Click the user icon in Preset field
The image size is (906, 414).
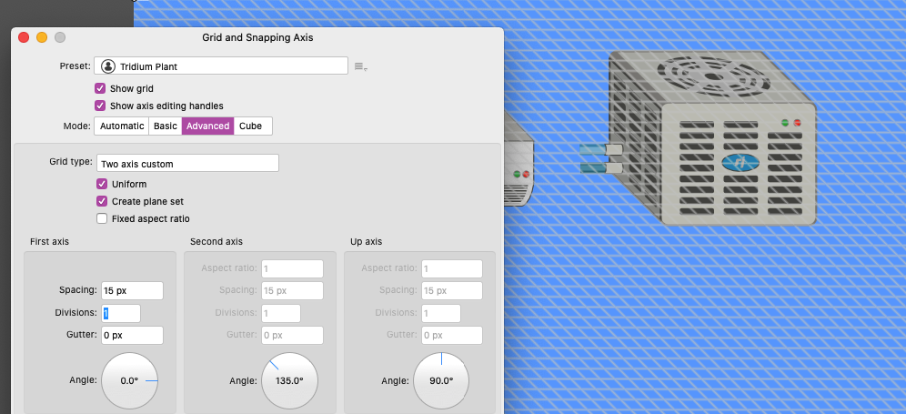pyautogui.click(x=108, y=66)
